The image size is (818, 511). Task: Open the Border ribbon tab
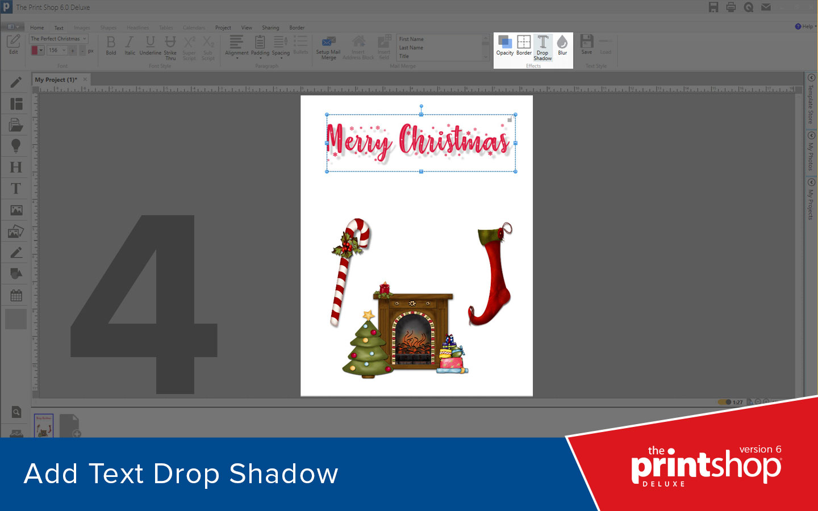297,27
